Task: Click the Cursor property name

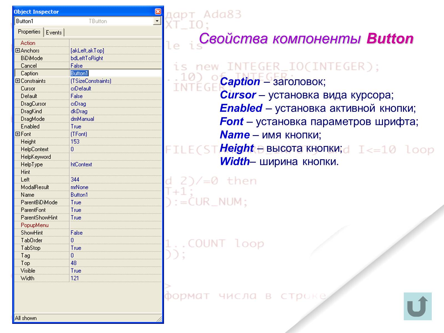Action: click(x=28, y=89)
